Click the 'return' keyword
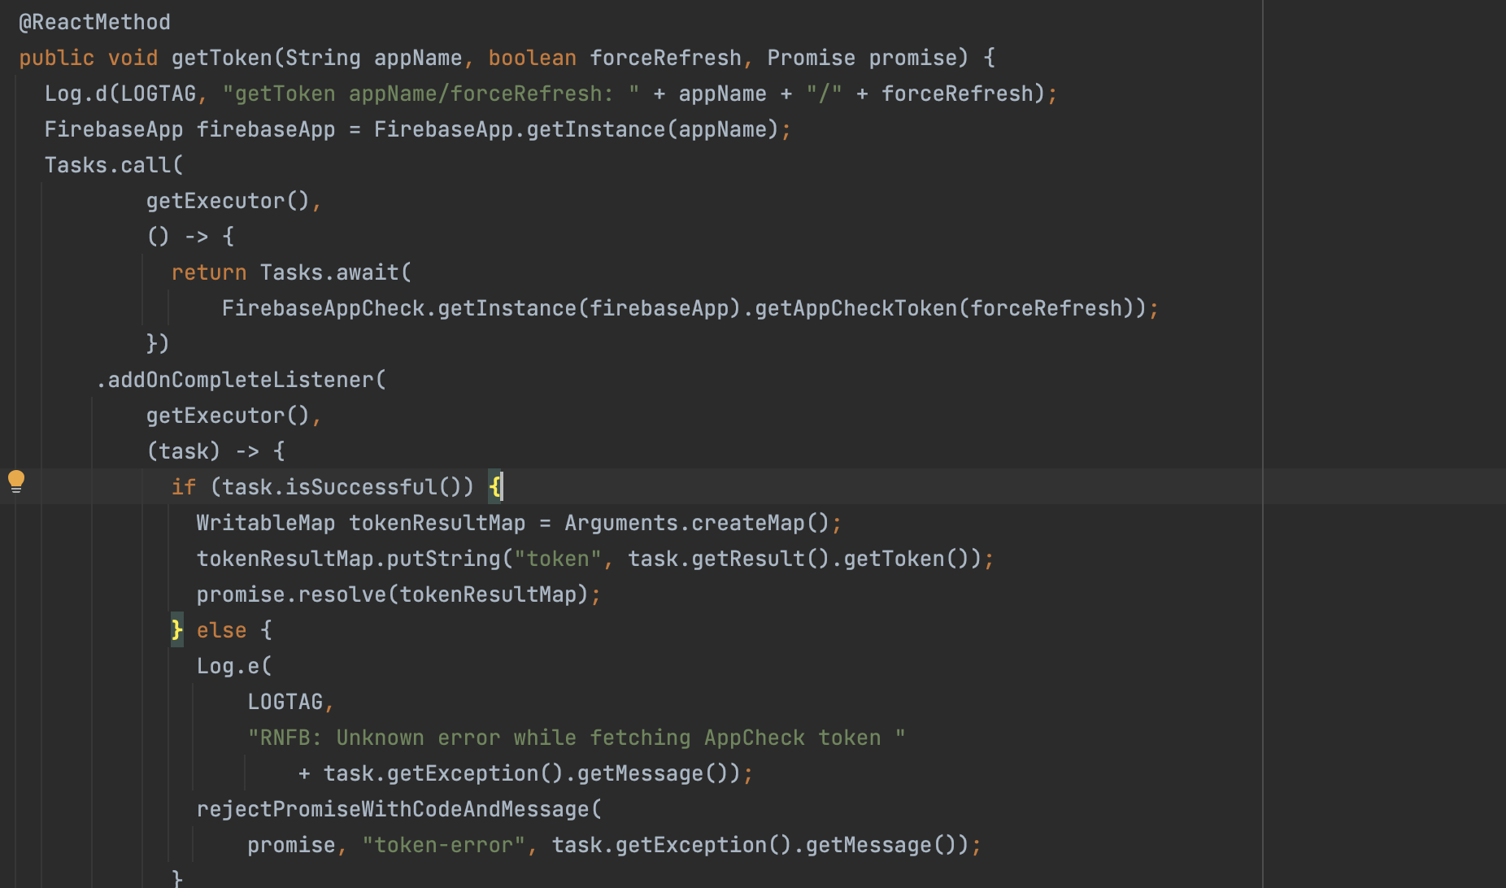 [209, 272]
